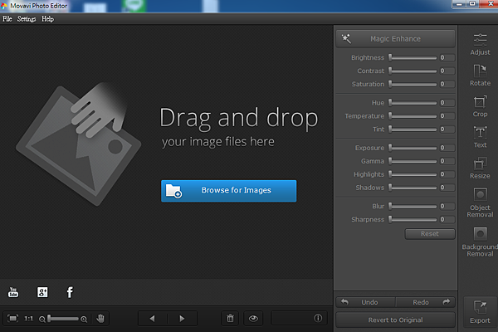The image size is (498, 332).
Task: Delete image with trash icon
Action: (230, 318)
